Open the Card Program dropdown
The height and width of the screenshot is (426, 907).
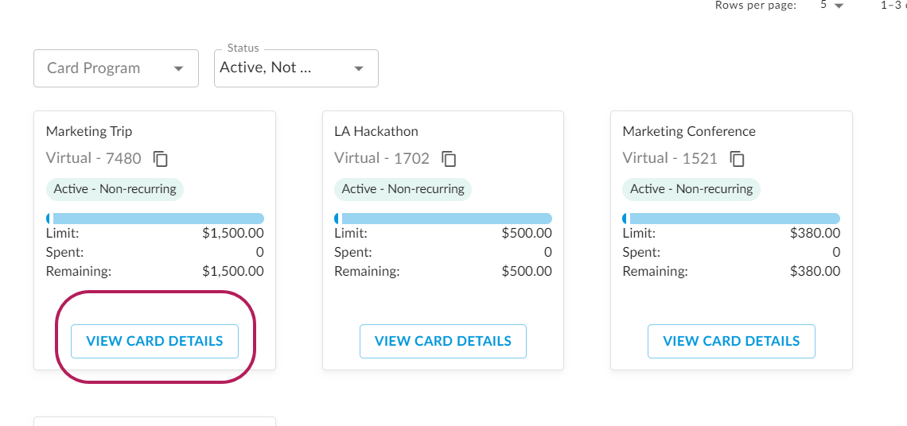[116, 68]
